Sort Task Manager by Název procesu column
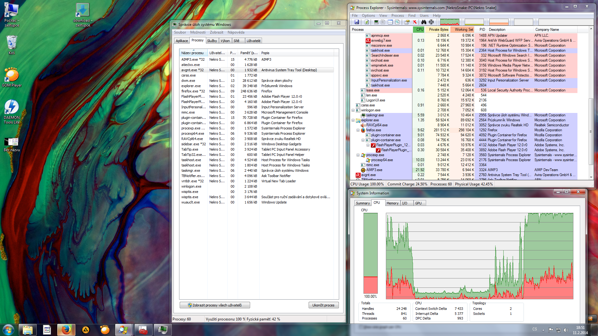Screen dimensions: 598x336 pos(193,53)
